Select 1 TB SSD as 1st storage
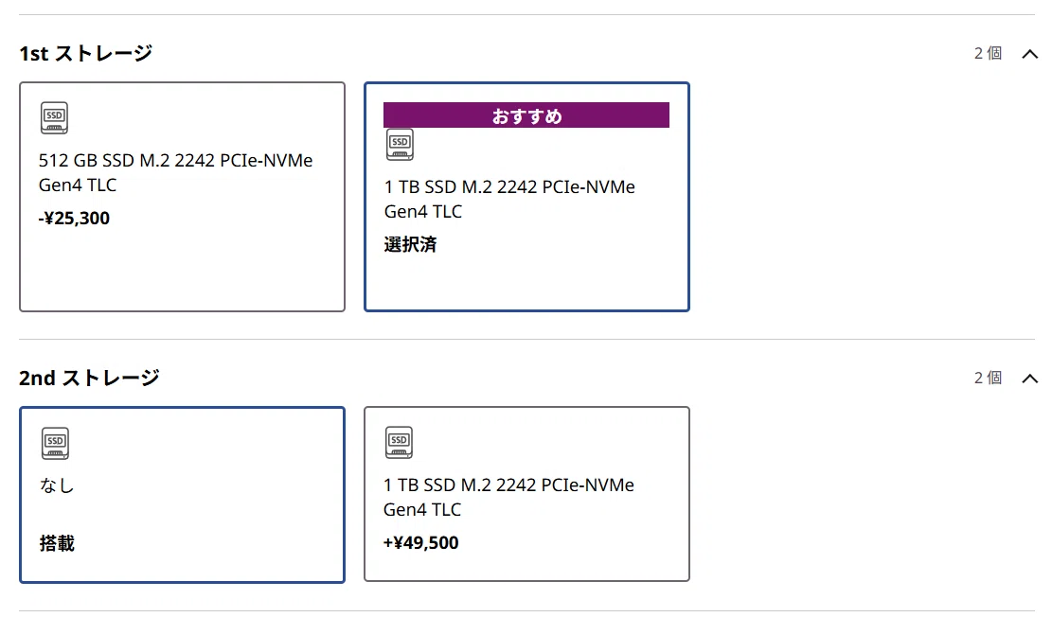The height and width of the screenshot is (617, 1052). coord(526,197)
